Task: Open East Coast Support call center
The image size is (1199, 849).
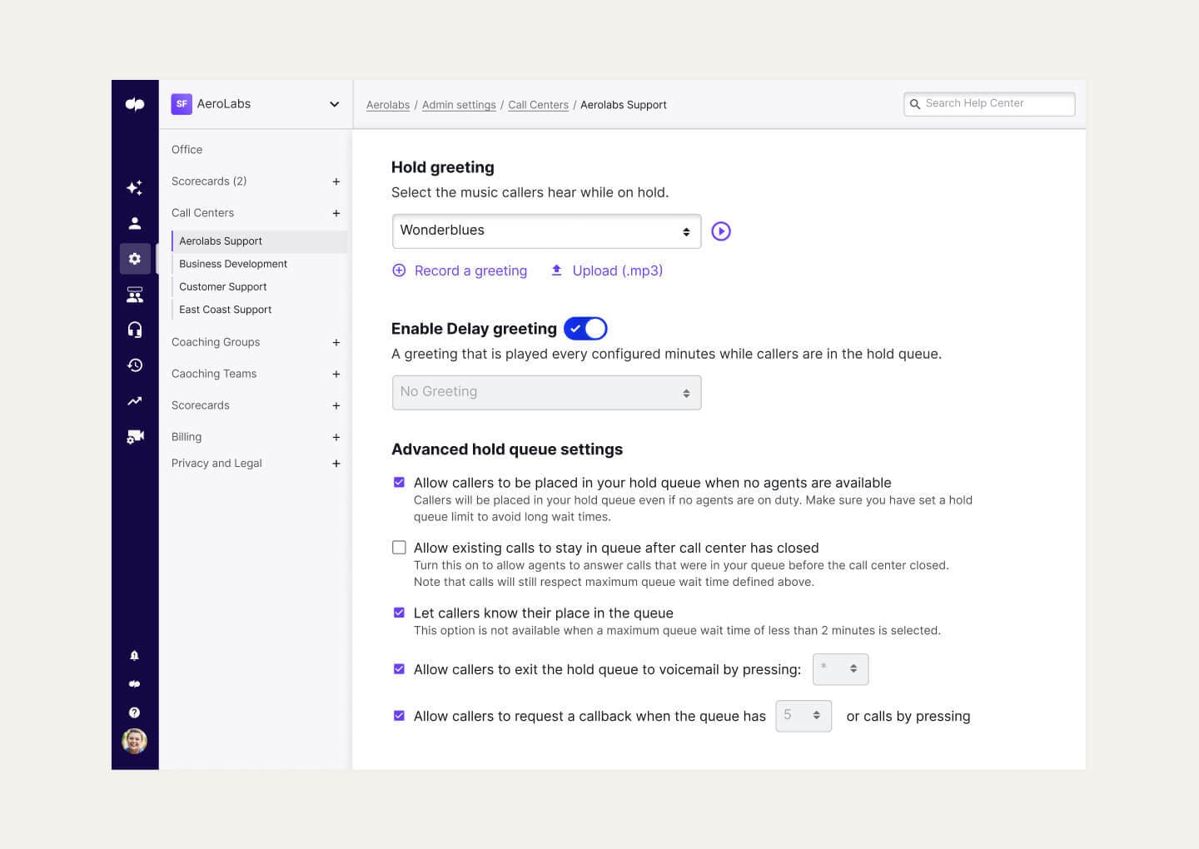Action: click(225, 310)
